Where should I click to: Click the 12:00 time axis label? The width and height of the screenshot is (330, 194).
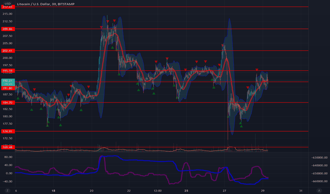158,190
